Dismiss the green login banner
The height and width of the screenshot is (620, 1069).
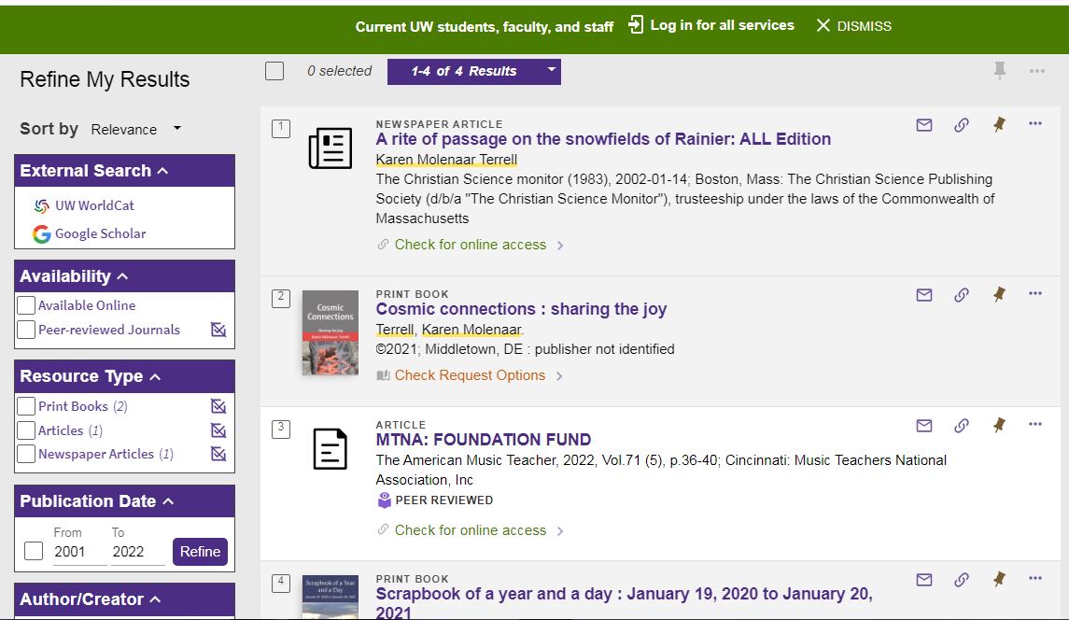click(853, 26)
